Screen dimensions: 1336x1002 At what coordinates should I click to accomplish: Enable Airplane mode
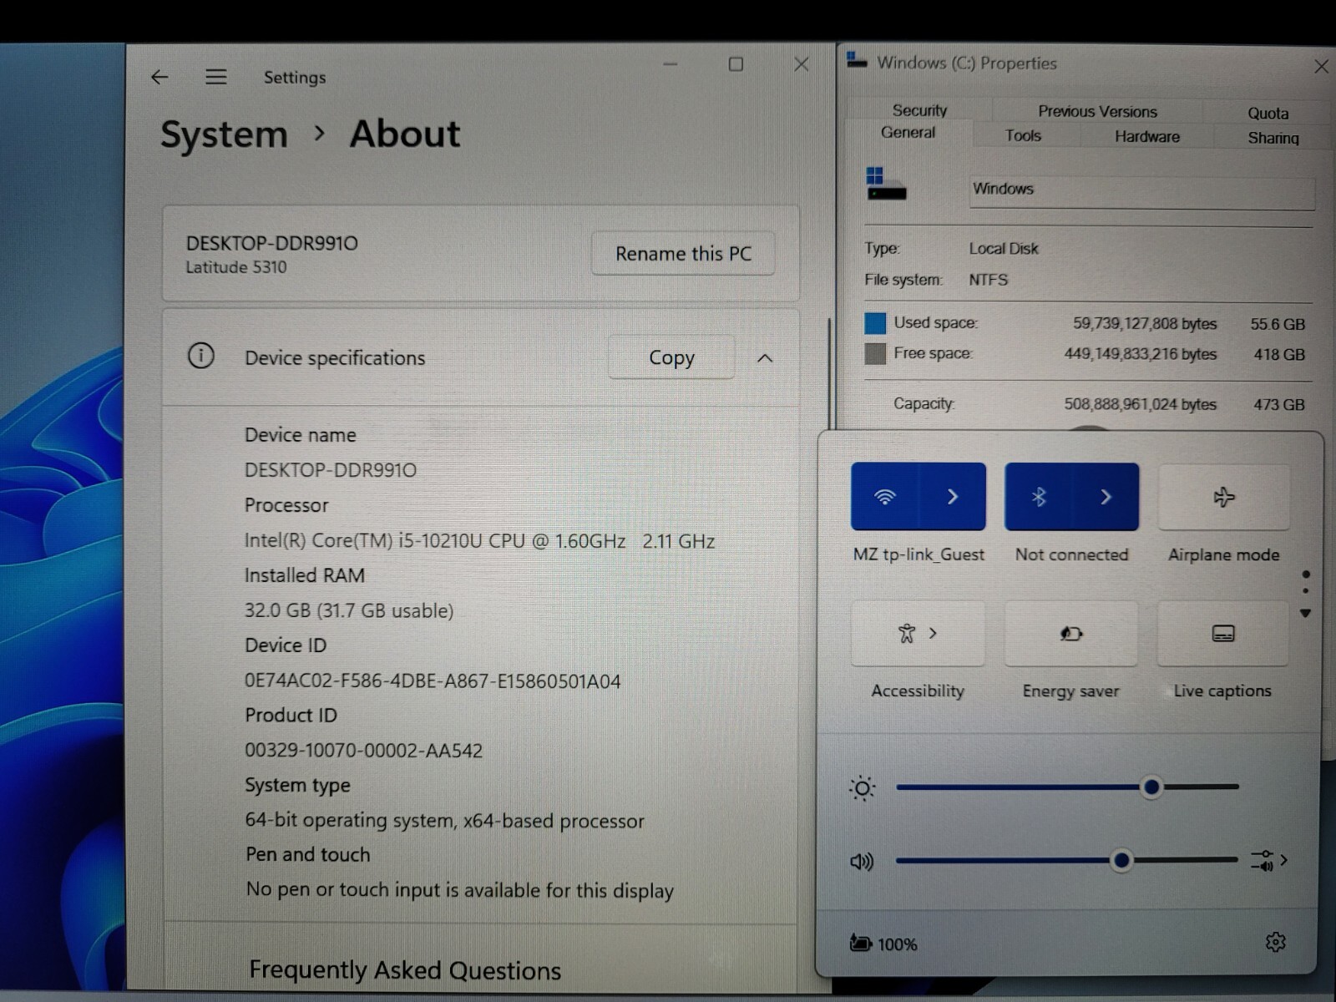(1223, 498)
